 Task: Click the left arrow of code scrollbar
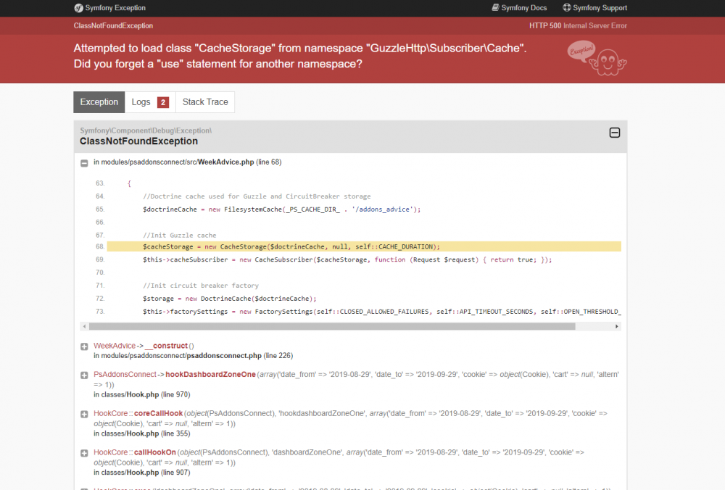point(84,326)
